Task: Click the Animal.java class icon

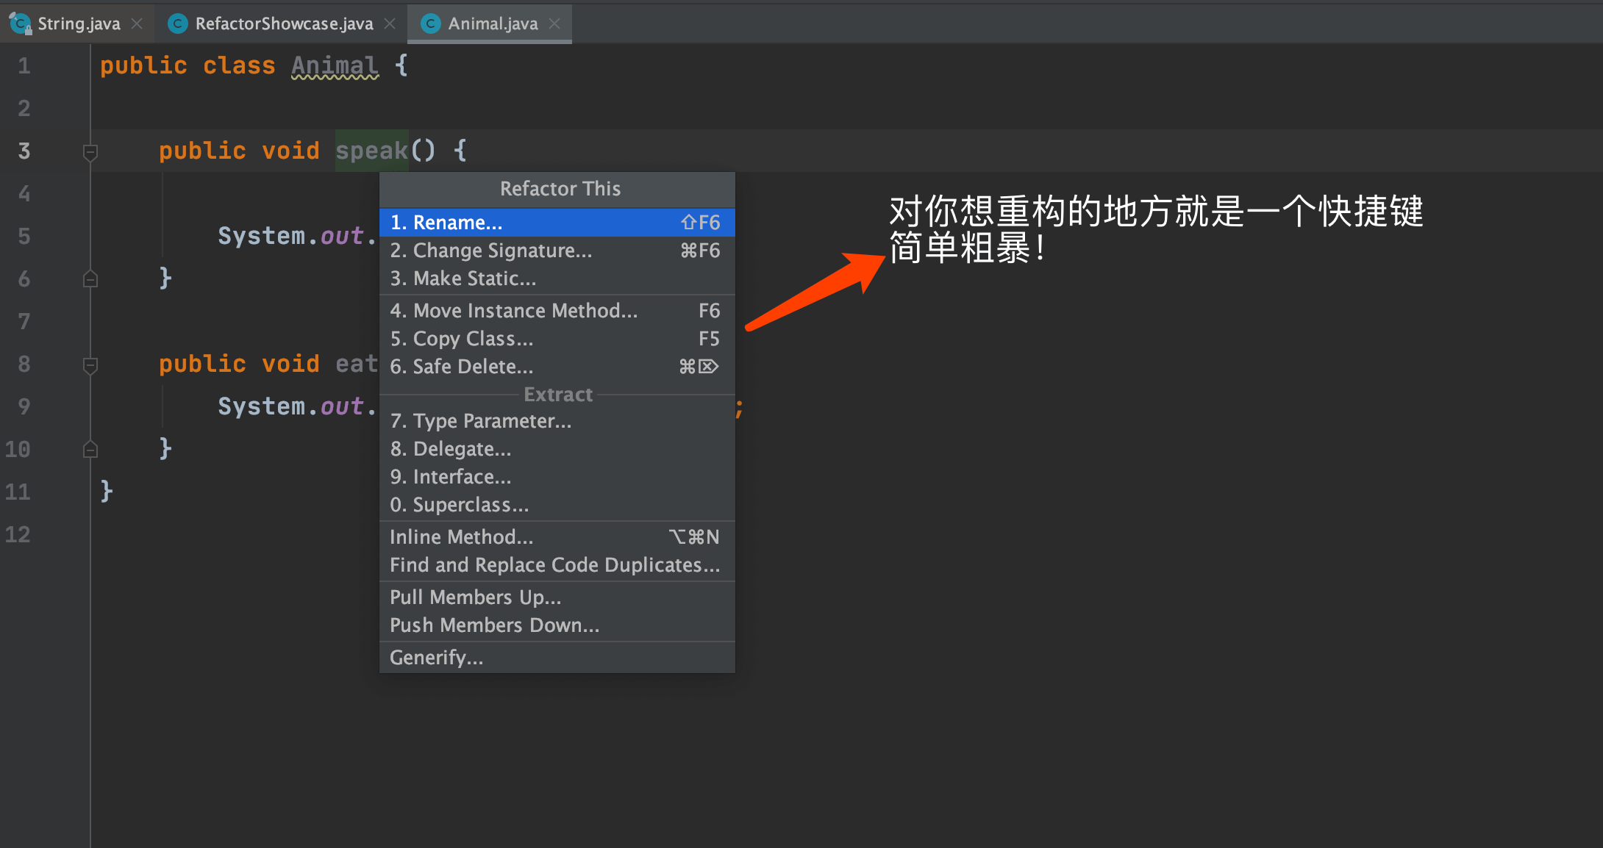Action: pos(431,24)
